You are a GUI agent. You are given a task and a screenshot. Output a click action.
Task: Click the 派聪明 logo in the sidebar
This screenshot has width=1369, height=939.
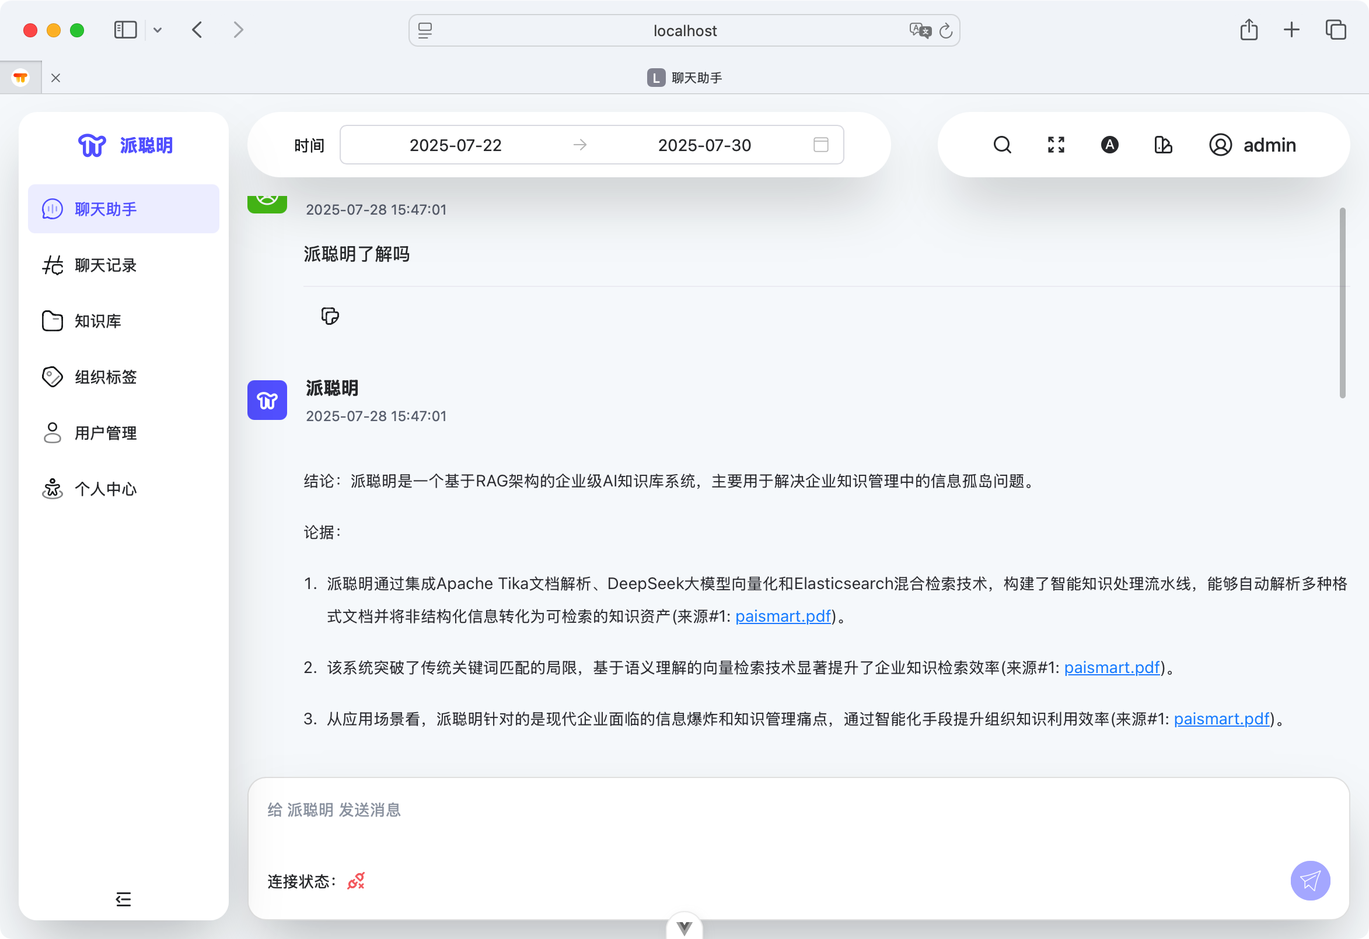click(123, 145)
